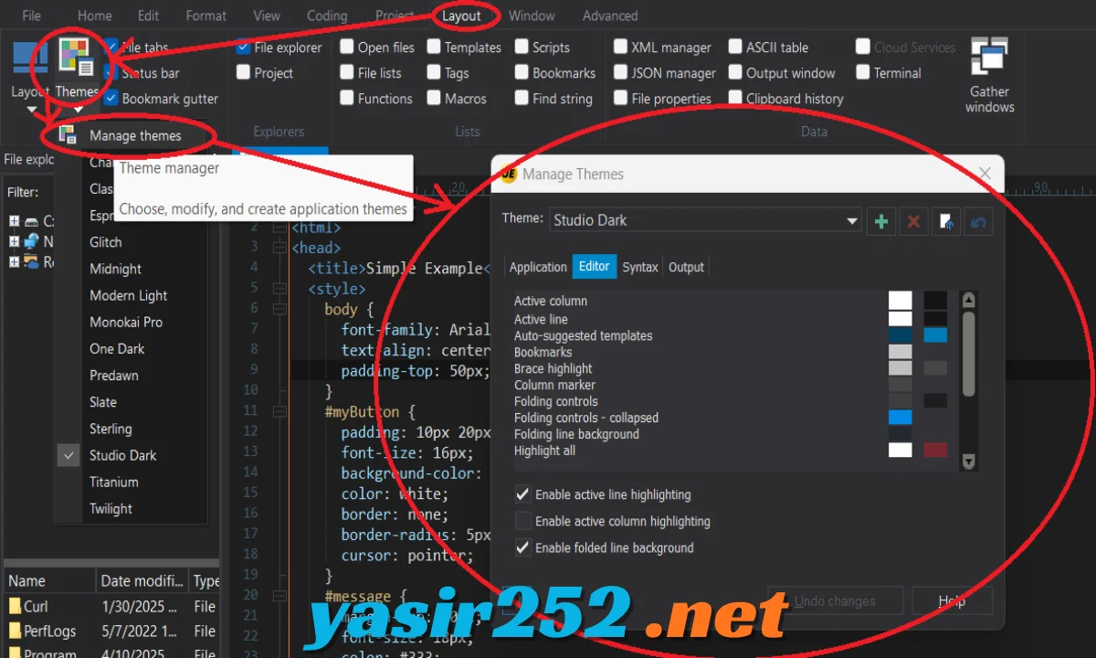Click the PerfLogs folder icon
Screen dimensions: 1096x658
point(15,631)
